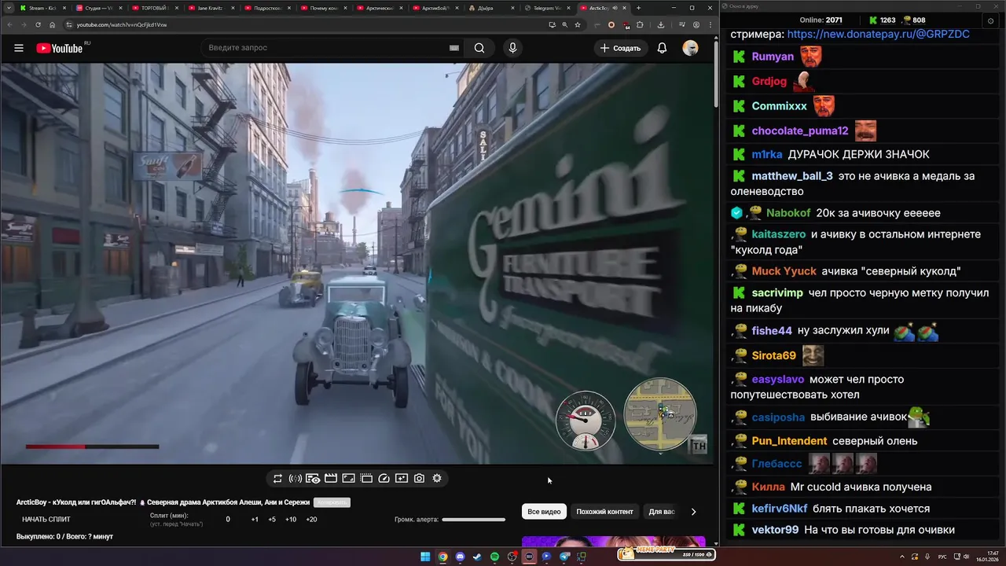Open Telegram from the taskbar
The image size is (1006, 566).
click(564, 557)
